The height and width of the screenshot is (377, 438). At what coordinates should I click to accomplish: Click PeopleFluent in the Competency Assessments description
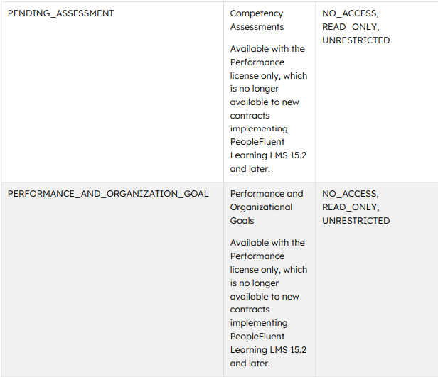257,143
